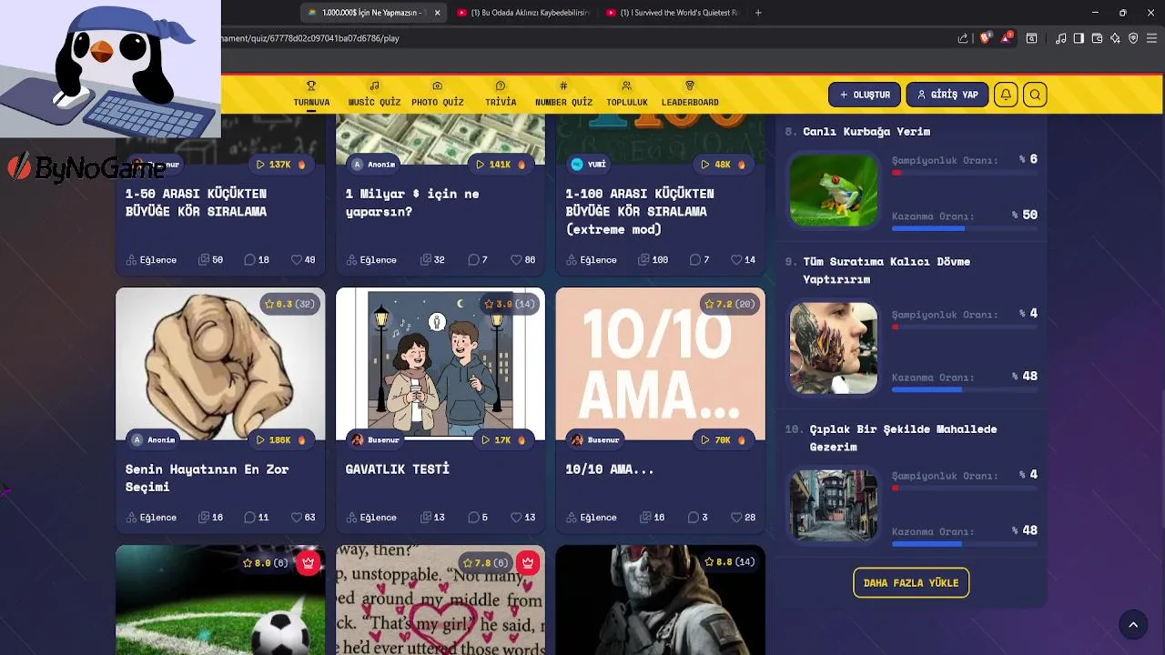Open the Turnuva nav item

click(x=311, y=94)
